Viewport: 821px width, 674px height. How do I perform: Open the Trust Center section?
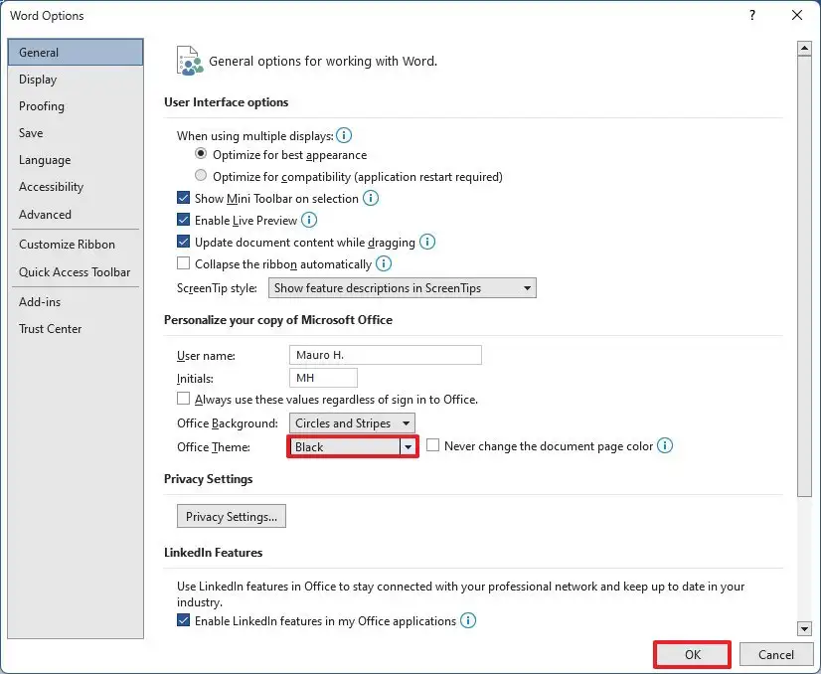coord(50,329)
